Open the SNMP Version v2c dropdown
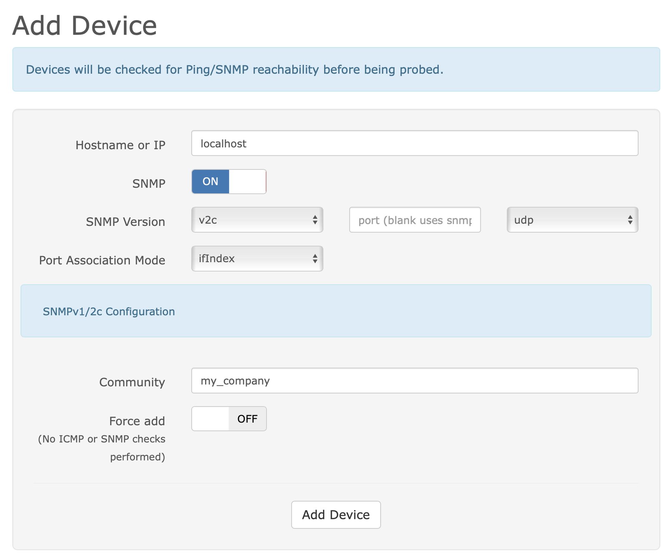667x558 pixels. pyautogui.click(x=257, y=220)
